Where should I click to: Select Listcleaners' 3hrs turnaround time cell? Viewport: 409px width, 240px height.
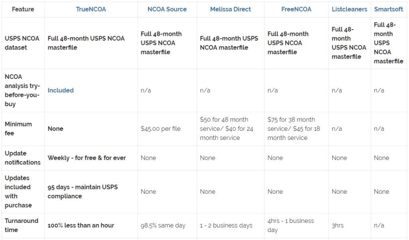[x=338, y=225]
